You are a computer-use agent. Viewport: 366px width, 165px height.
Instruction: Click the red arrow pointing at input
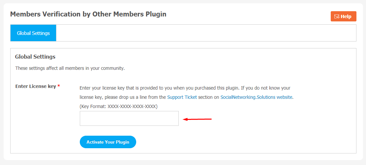(197, 119)
